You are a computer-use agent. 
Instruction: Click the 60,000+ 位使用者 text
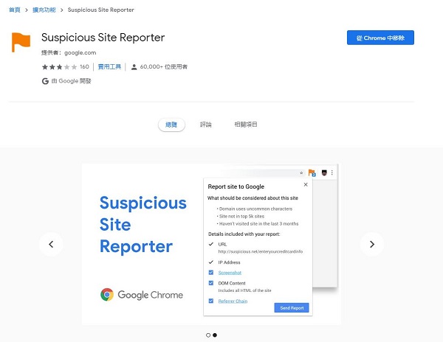pyautogui.click(x=164, y=67)
